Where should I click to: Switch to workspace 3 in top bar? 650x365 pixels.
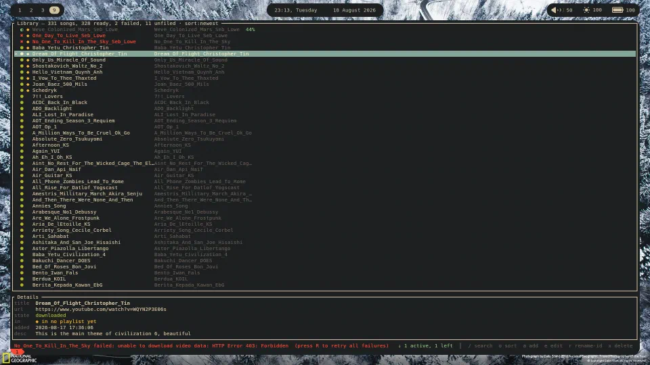tap(43, 10)
